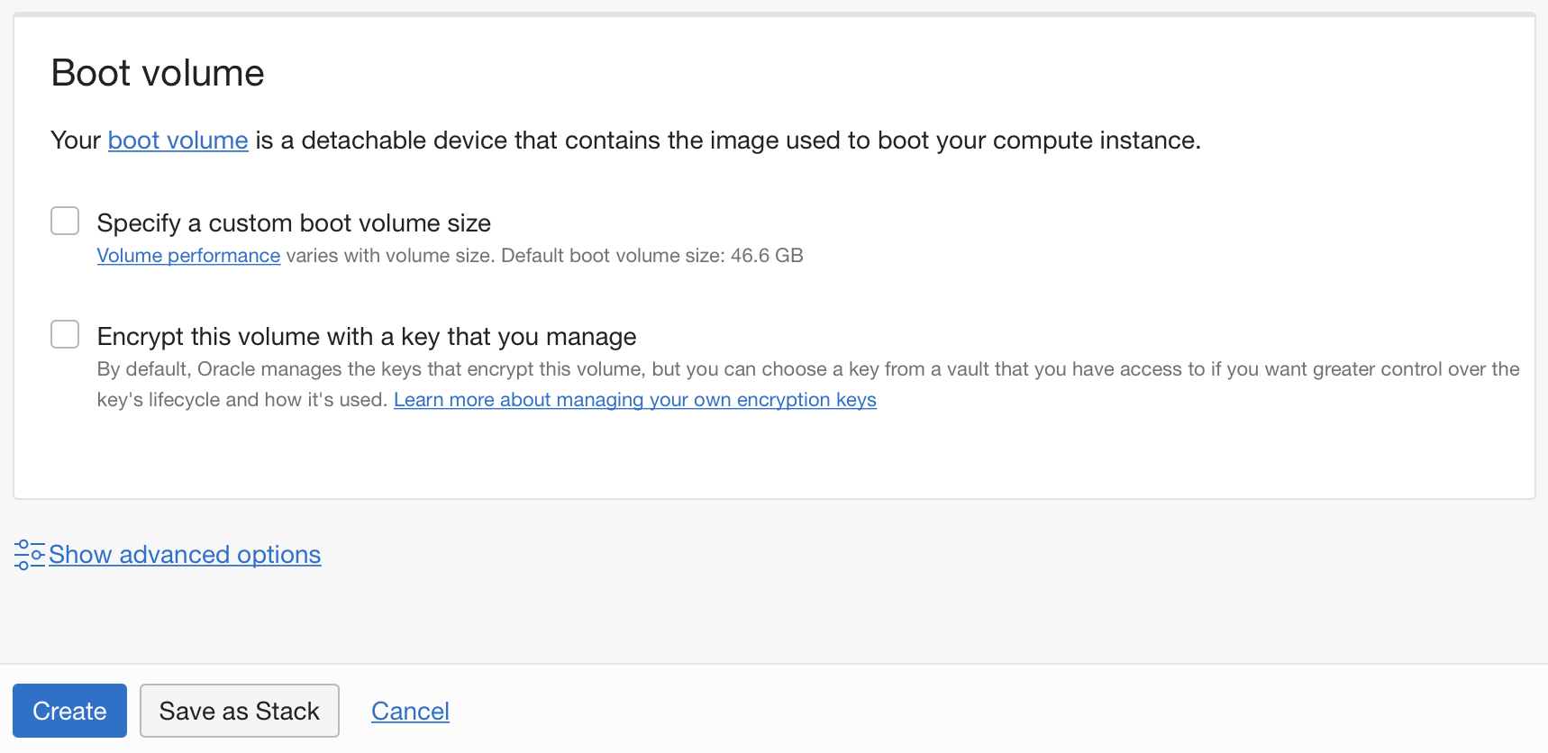1548x753 pixels.
Task: Open the boot volume documentation link
Action: [x=178, y=141]
